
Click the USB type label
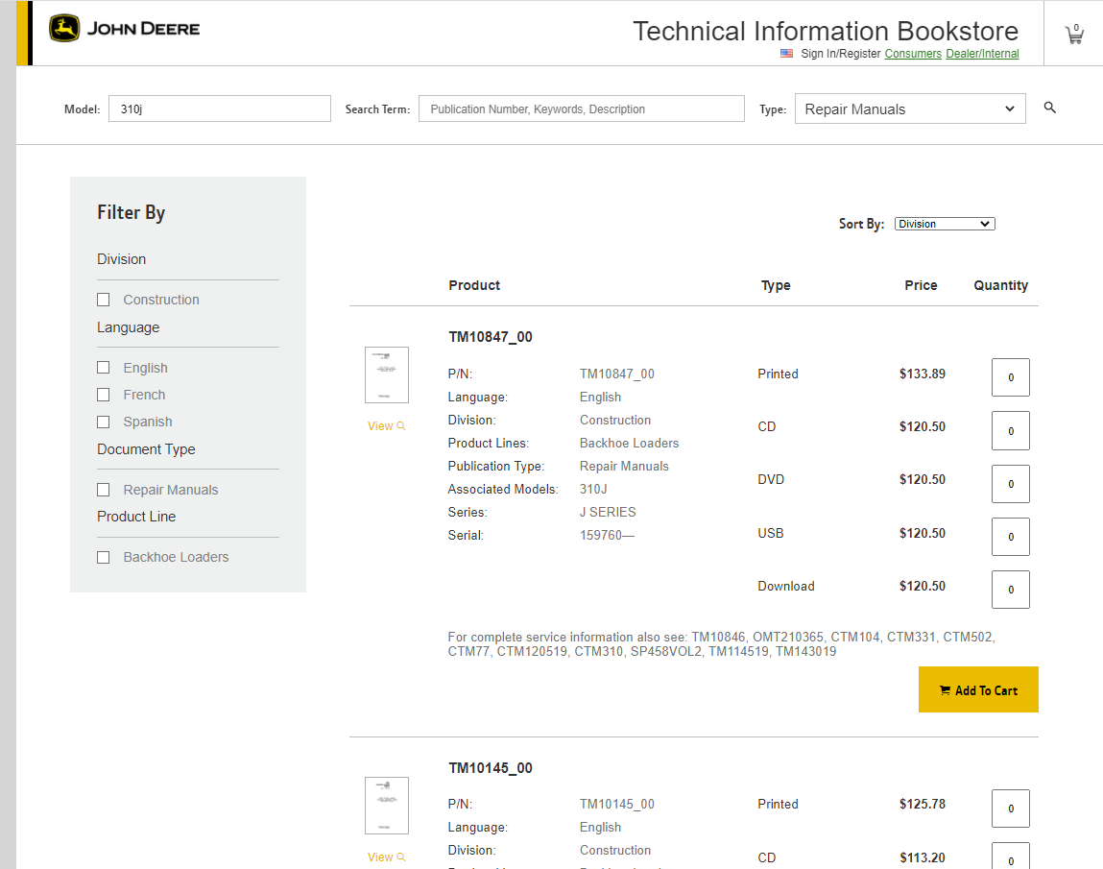[770, 533]
